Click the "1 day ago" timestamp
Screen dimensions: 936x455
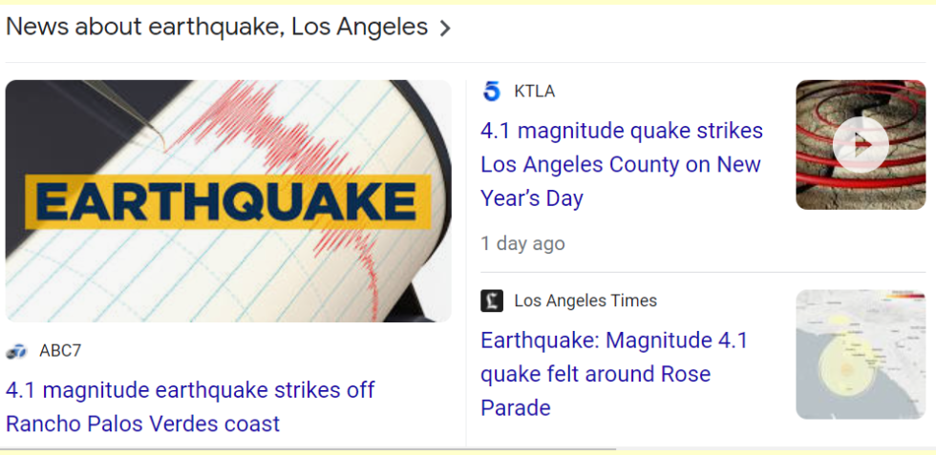[x=522, y=243]
